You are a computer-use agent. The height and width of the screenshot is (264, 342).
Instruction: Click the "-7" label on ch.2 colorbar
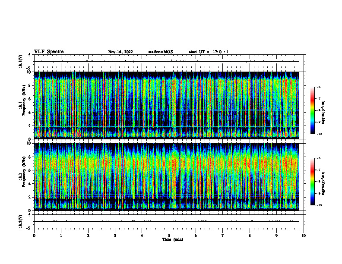coord(319,170)
